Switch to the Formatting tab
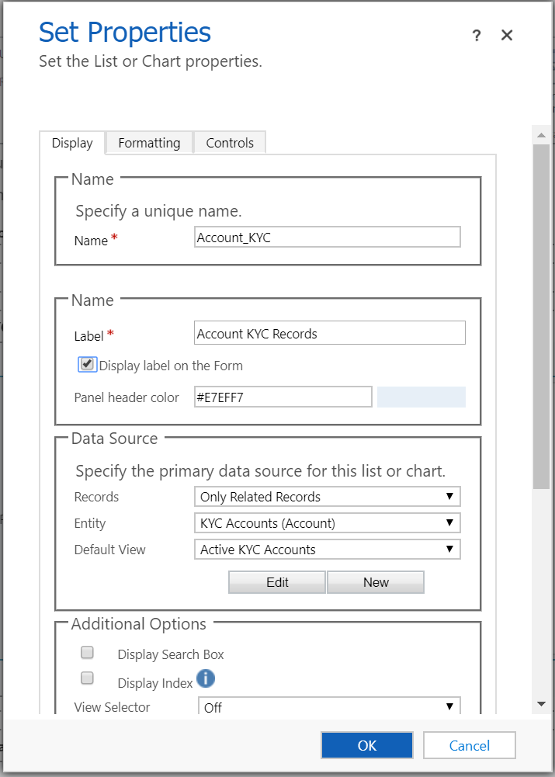 pyautogui.click(x=149, y=143)
